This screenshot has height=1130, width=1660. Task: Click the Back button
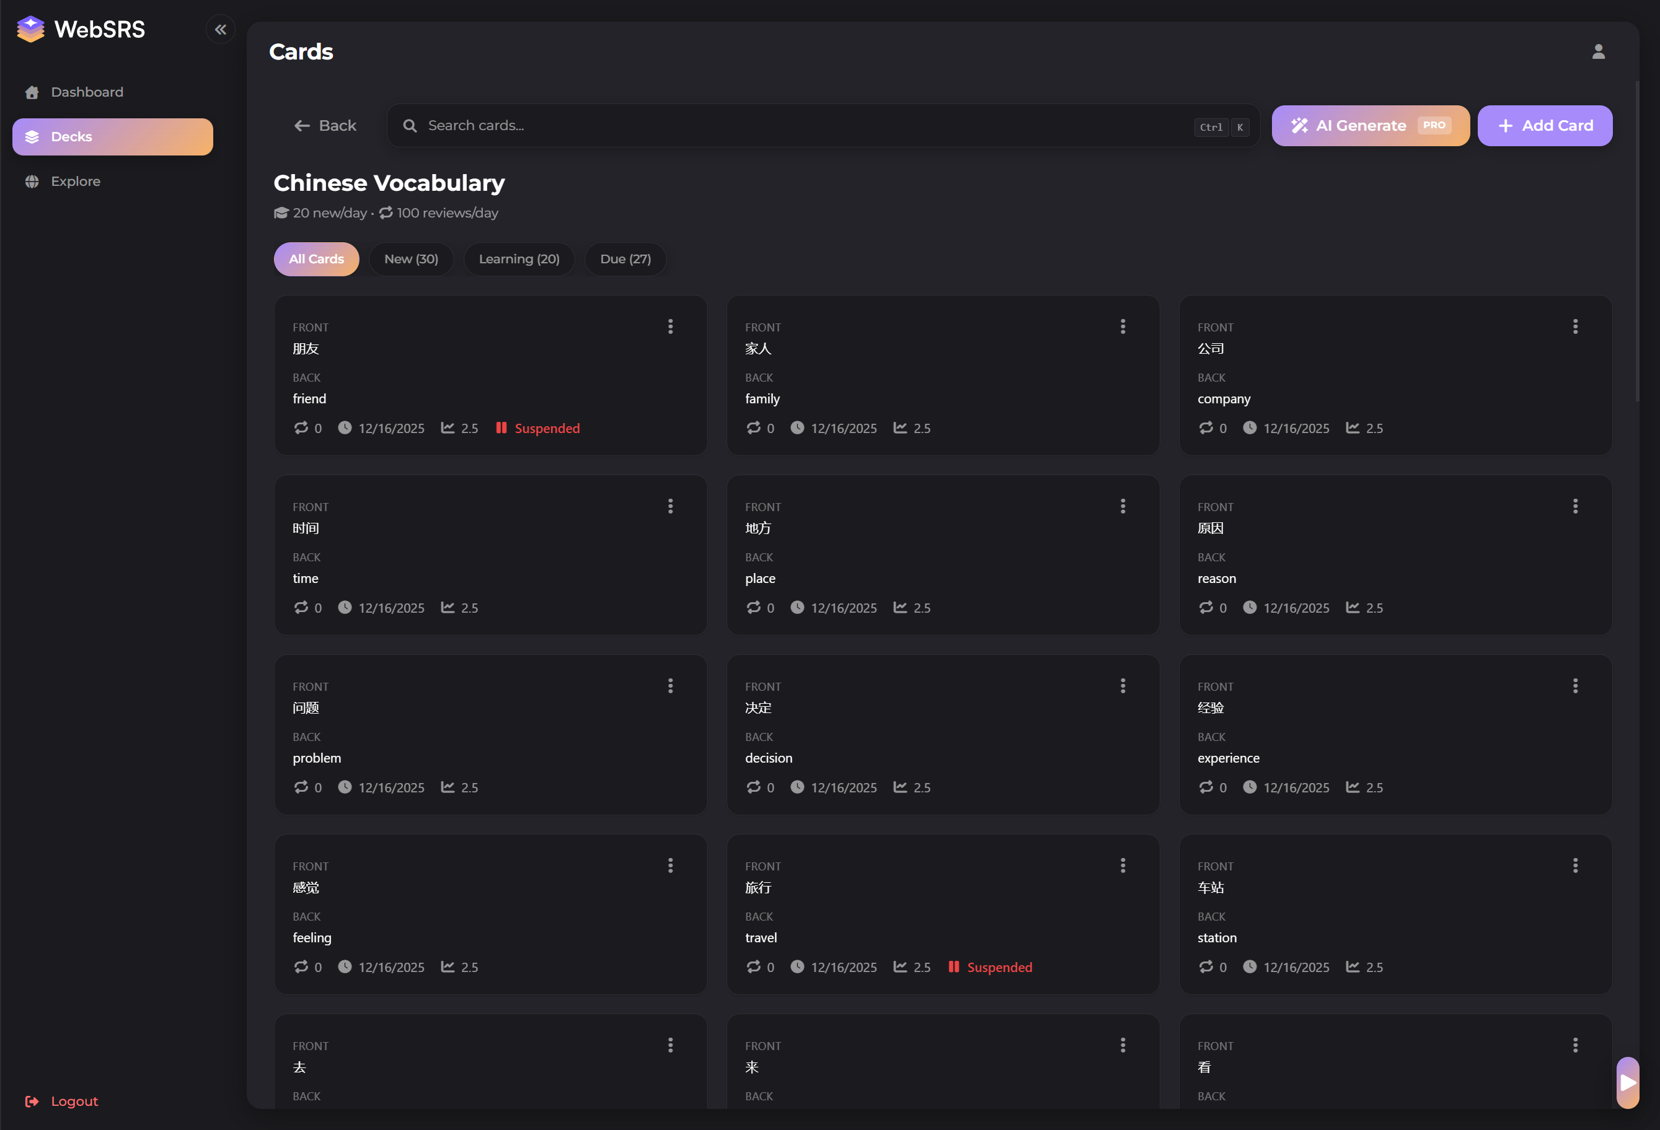pyautogui.click(x=325, y=126)
